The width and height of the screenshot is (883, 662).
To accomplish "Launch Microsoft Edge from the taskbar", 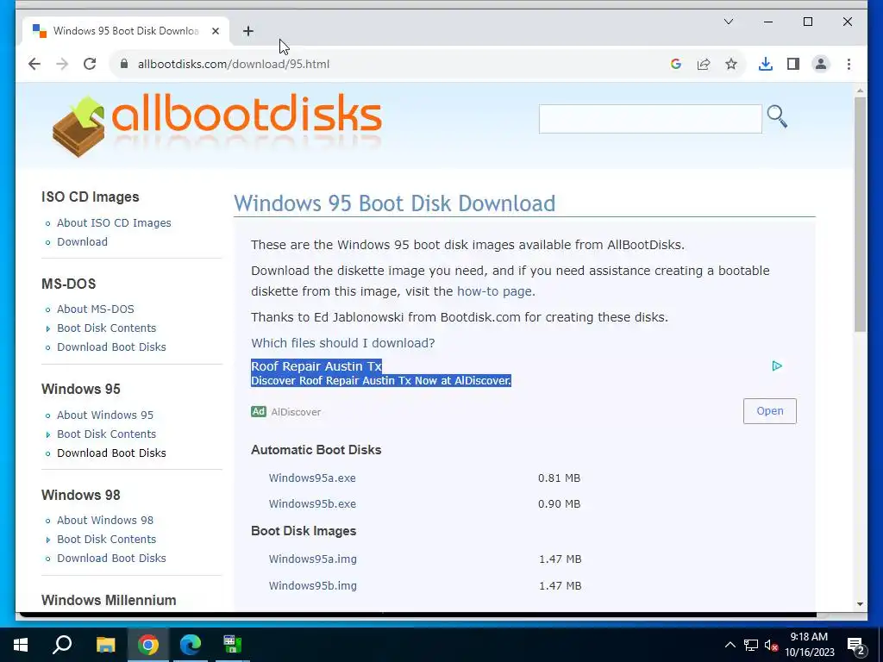I will click(191, 645).
